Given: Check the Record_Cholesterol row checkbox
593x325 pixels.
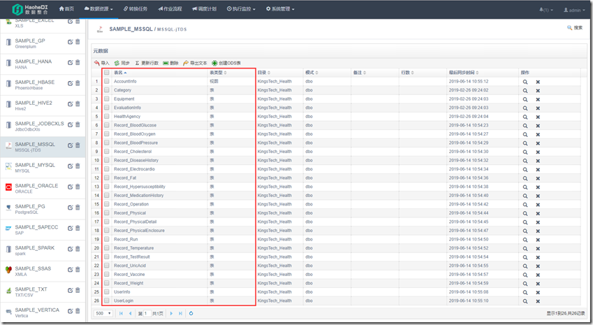Looking at the screenshot, I should (107, 152).
